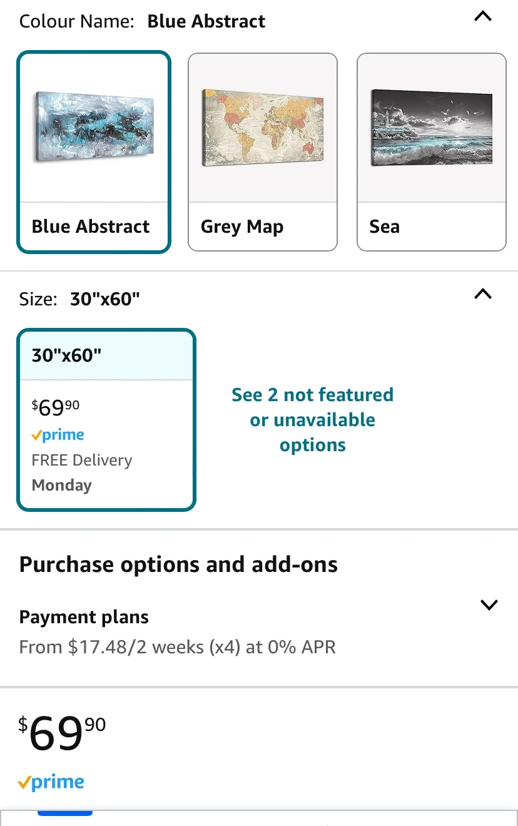Collapse the Colour Name section chevron
The height and width of the screenshot is (826, 518).
point(482,18)
